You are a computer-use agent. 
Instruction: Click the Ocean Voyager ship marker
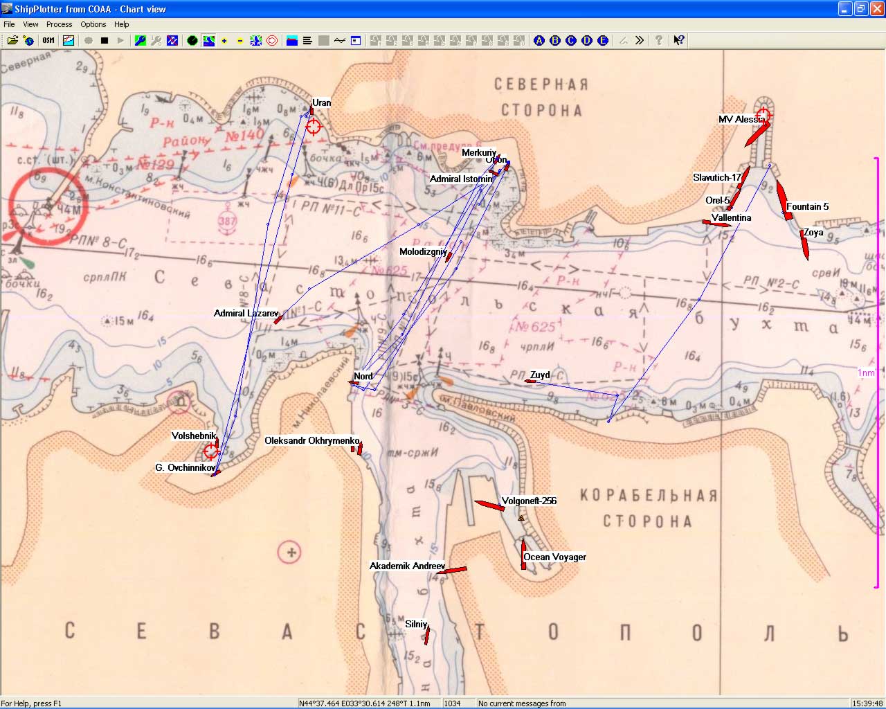[523, 555]
